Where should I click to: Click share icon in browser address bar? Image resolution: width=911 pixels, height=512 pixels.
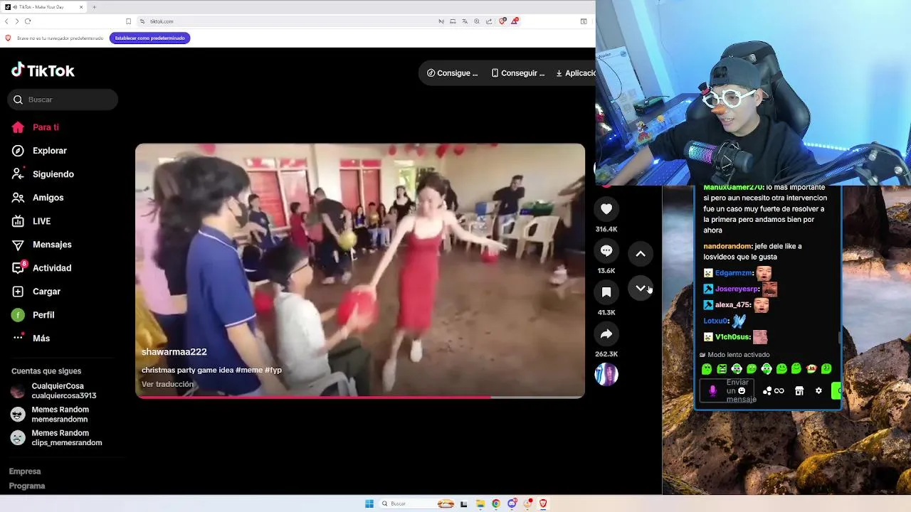pyautogui.click(x=489, y=21)
